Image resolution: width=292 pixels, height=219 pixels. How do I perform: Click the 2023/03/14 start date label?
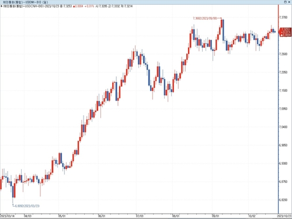click(7, 216)
